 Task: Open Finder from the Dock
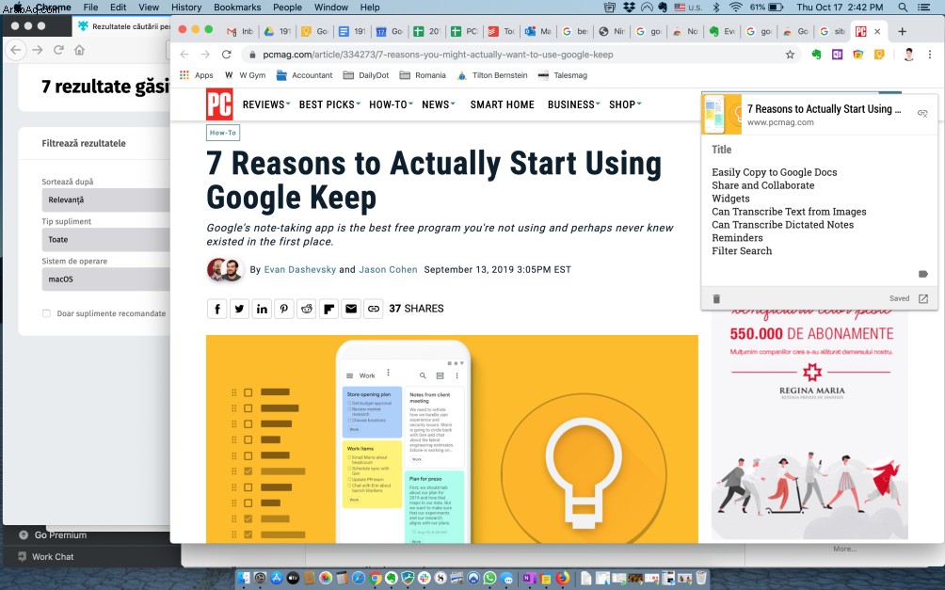point(244,579)
